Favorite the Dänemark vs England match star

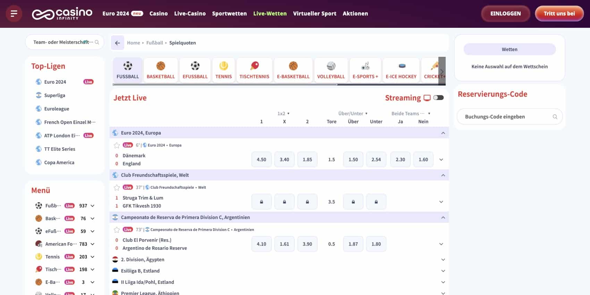[117, 145]
